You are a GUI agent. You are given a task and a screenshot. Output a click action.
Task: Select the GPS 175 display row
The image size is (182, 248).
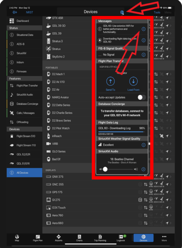point(109,192)
